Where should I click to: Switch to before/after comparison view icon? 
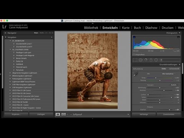click(x=64, y=114)
